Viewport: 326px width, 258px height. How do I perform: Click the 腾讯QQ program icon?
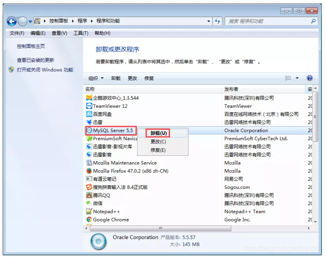point(89,195)
